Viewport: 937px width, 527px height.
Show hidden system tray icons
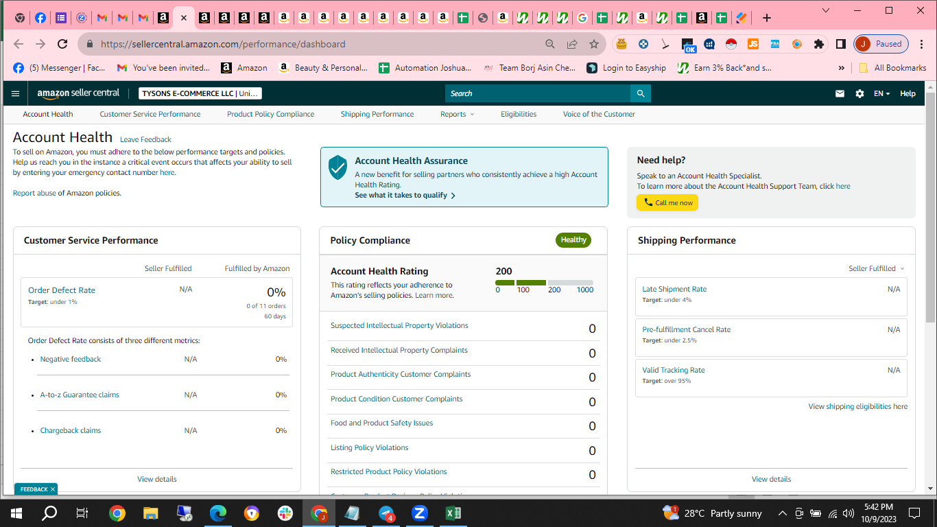[x=783, y=513]
